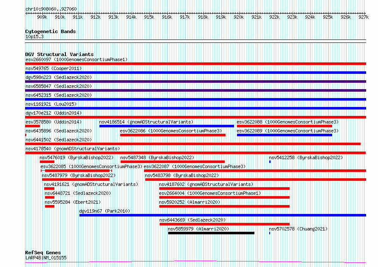Click the RefSeq Genes track heading
This screenshot has width=378, height=267.
[43, 253]
